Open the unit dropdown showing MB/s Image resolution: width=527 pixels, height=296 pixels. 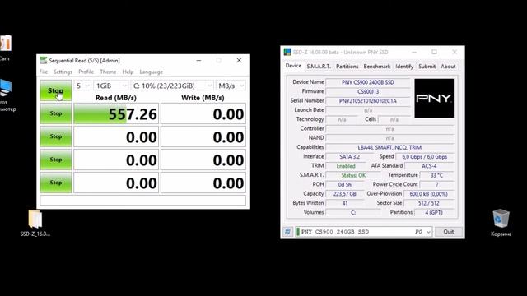click(231, 86)
